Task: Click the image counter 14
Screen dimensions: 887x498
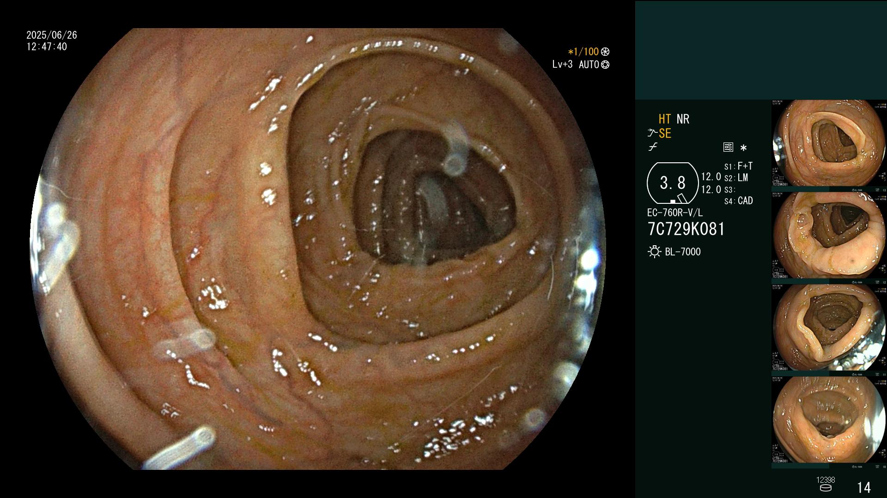Action: pyautogui.click(x=864, y=487)
